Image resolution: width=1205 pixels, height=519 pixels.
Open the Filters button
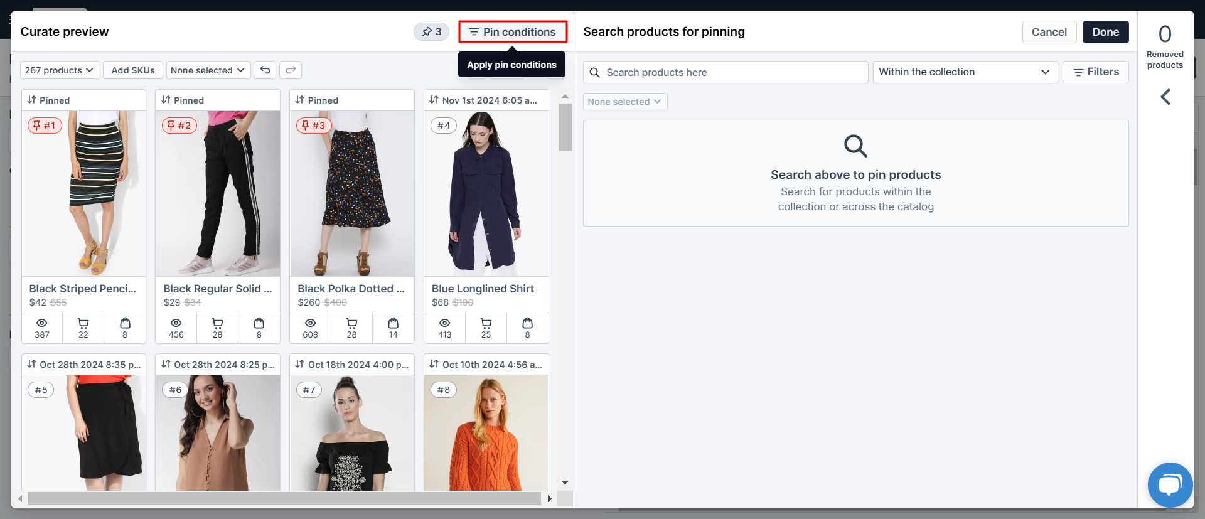[1096, 72]
